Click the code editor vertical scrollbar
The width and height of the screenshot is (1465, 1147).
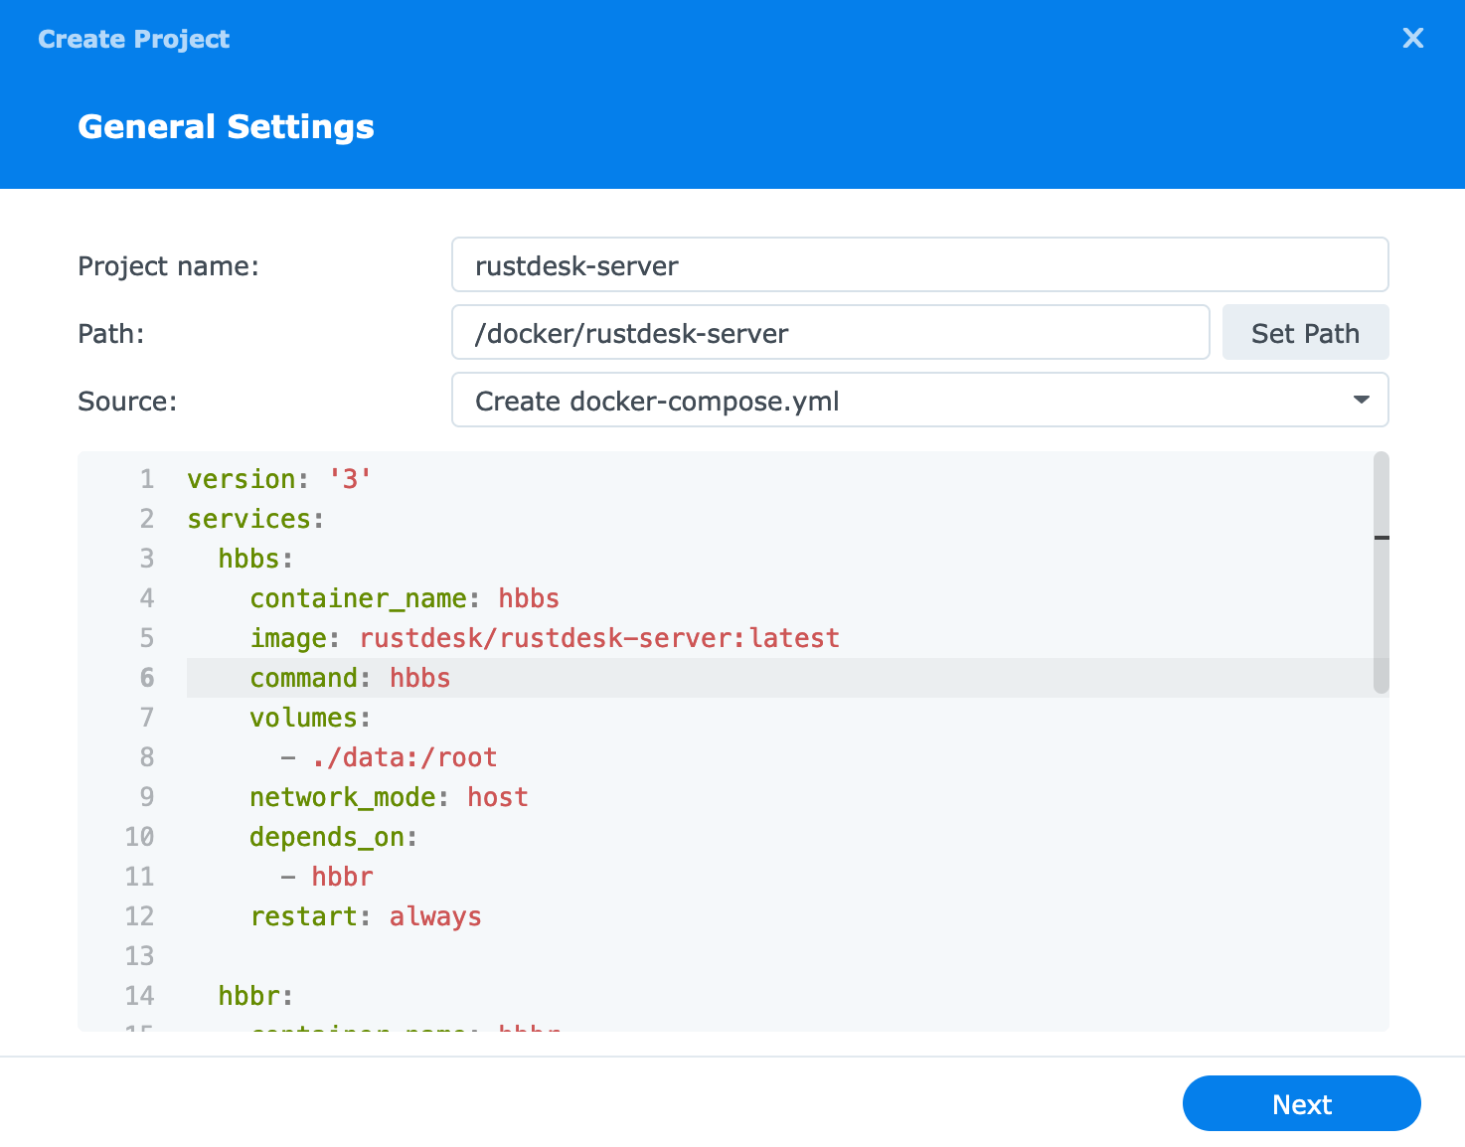(1381, 573)
